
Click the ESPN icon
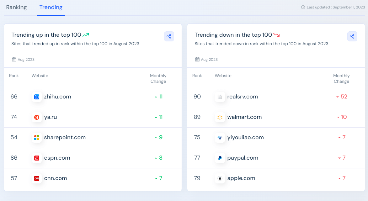[37, 158]
